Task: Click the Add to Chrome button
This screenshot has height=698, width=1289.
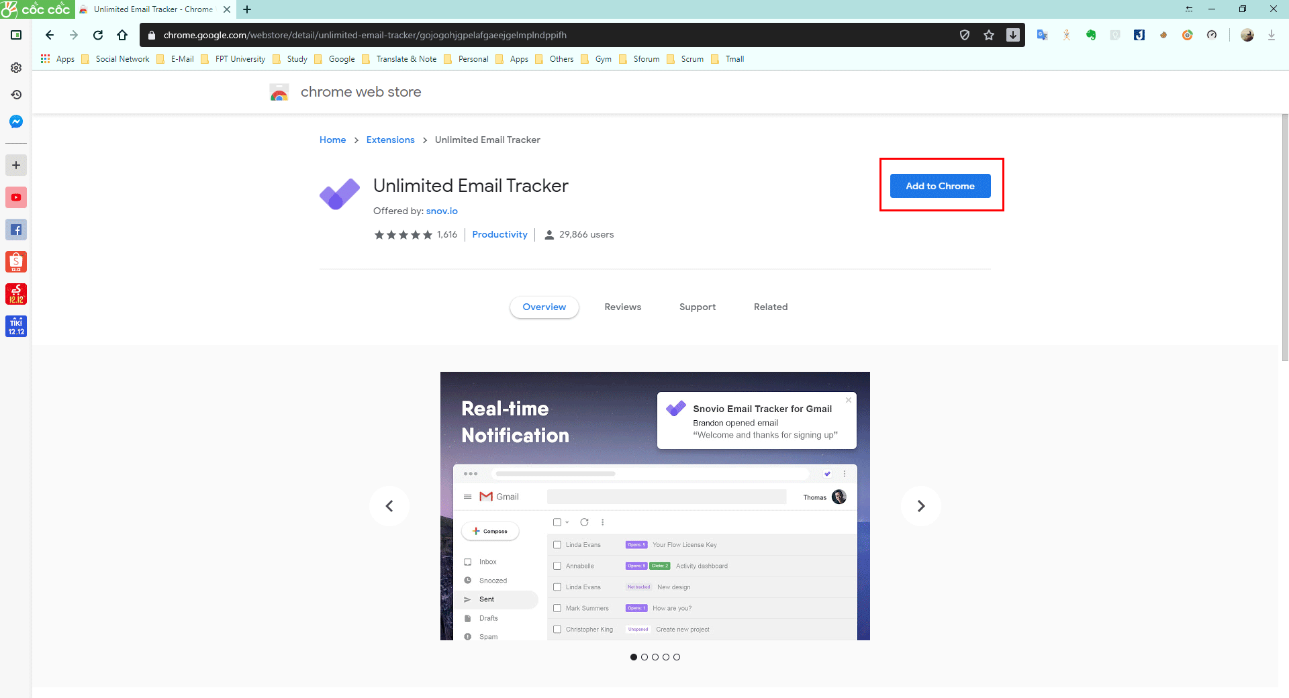Action: pos(940,186)
